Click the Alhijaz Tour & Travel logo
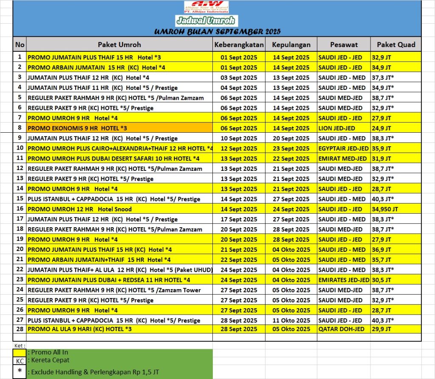This screenshot has width=435, height=379. coord(206,7)
